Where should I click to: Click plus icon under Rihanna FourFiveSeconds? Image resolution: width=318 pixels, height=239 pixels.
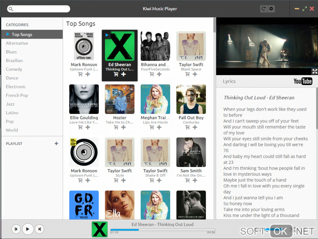click(x=159, y=74)
